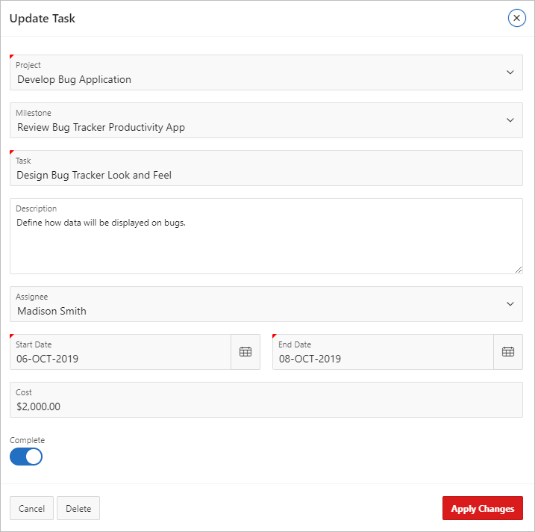The width and height of the screenshot is (535, 532).
Task: Toggle the Complete switch off
Action: click(26, 457)
